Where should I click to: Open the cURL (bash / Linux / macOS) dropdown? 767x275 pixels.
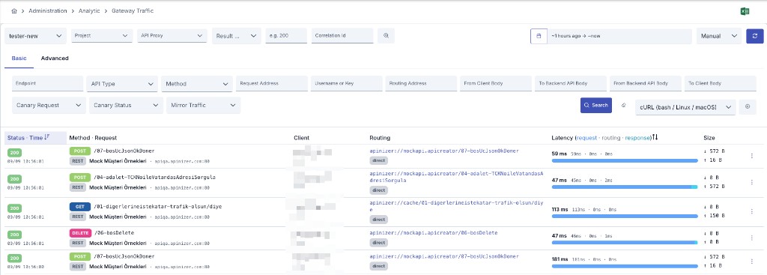pos(685,106)
